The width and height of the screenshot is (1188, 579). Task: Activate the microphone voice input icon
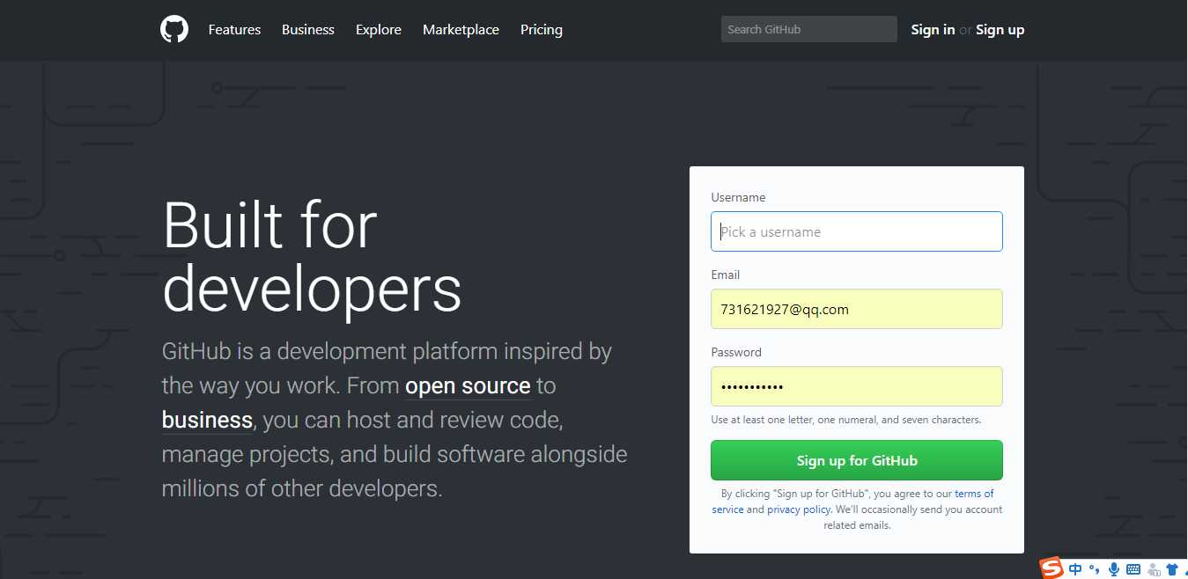pos(1114,569)
